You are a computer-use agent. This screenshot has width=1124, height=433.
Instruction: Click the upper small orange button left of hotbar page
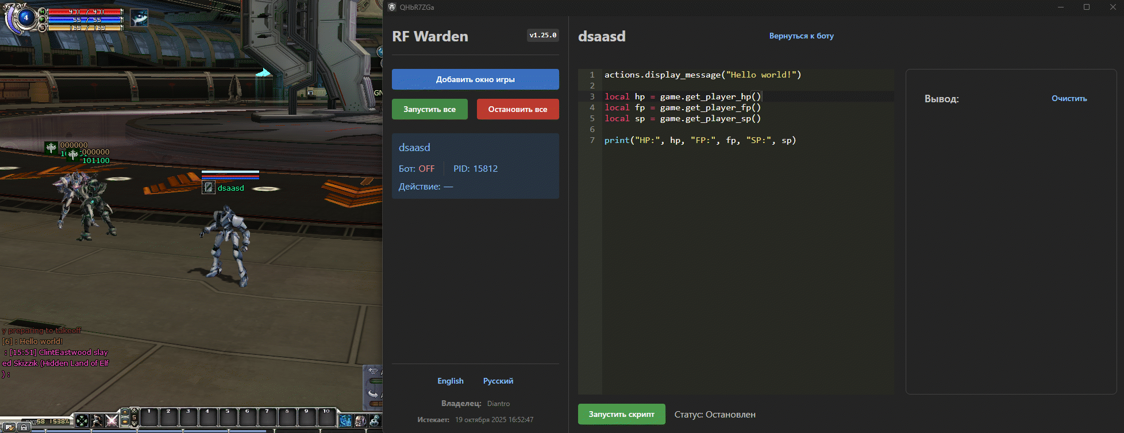(125, 412)
